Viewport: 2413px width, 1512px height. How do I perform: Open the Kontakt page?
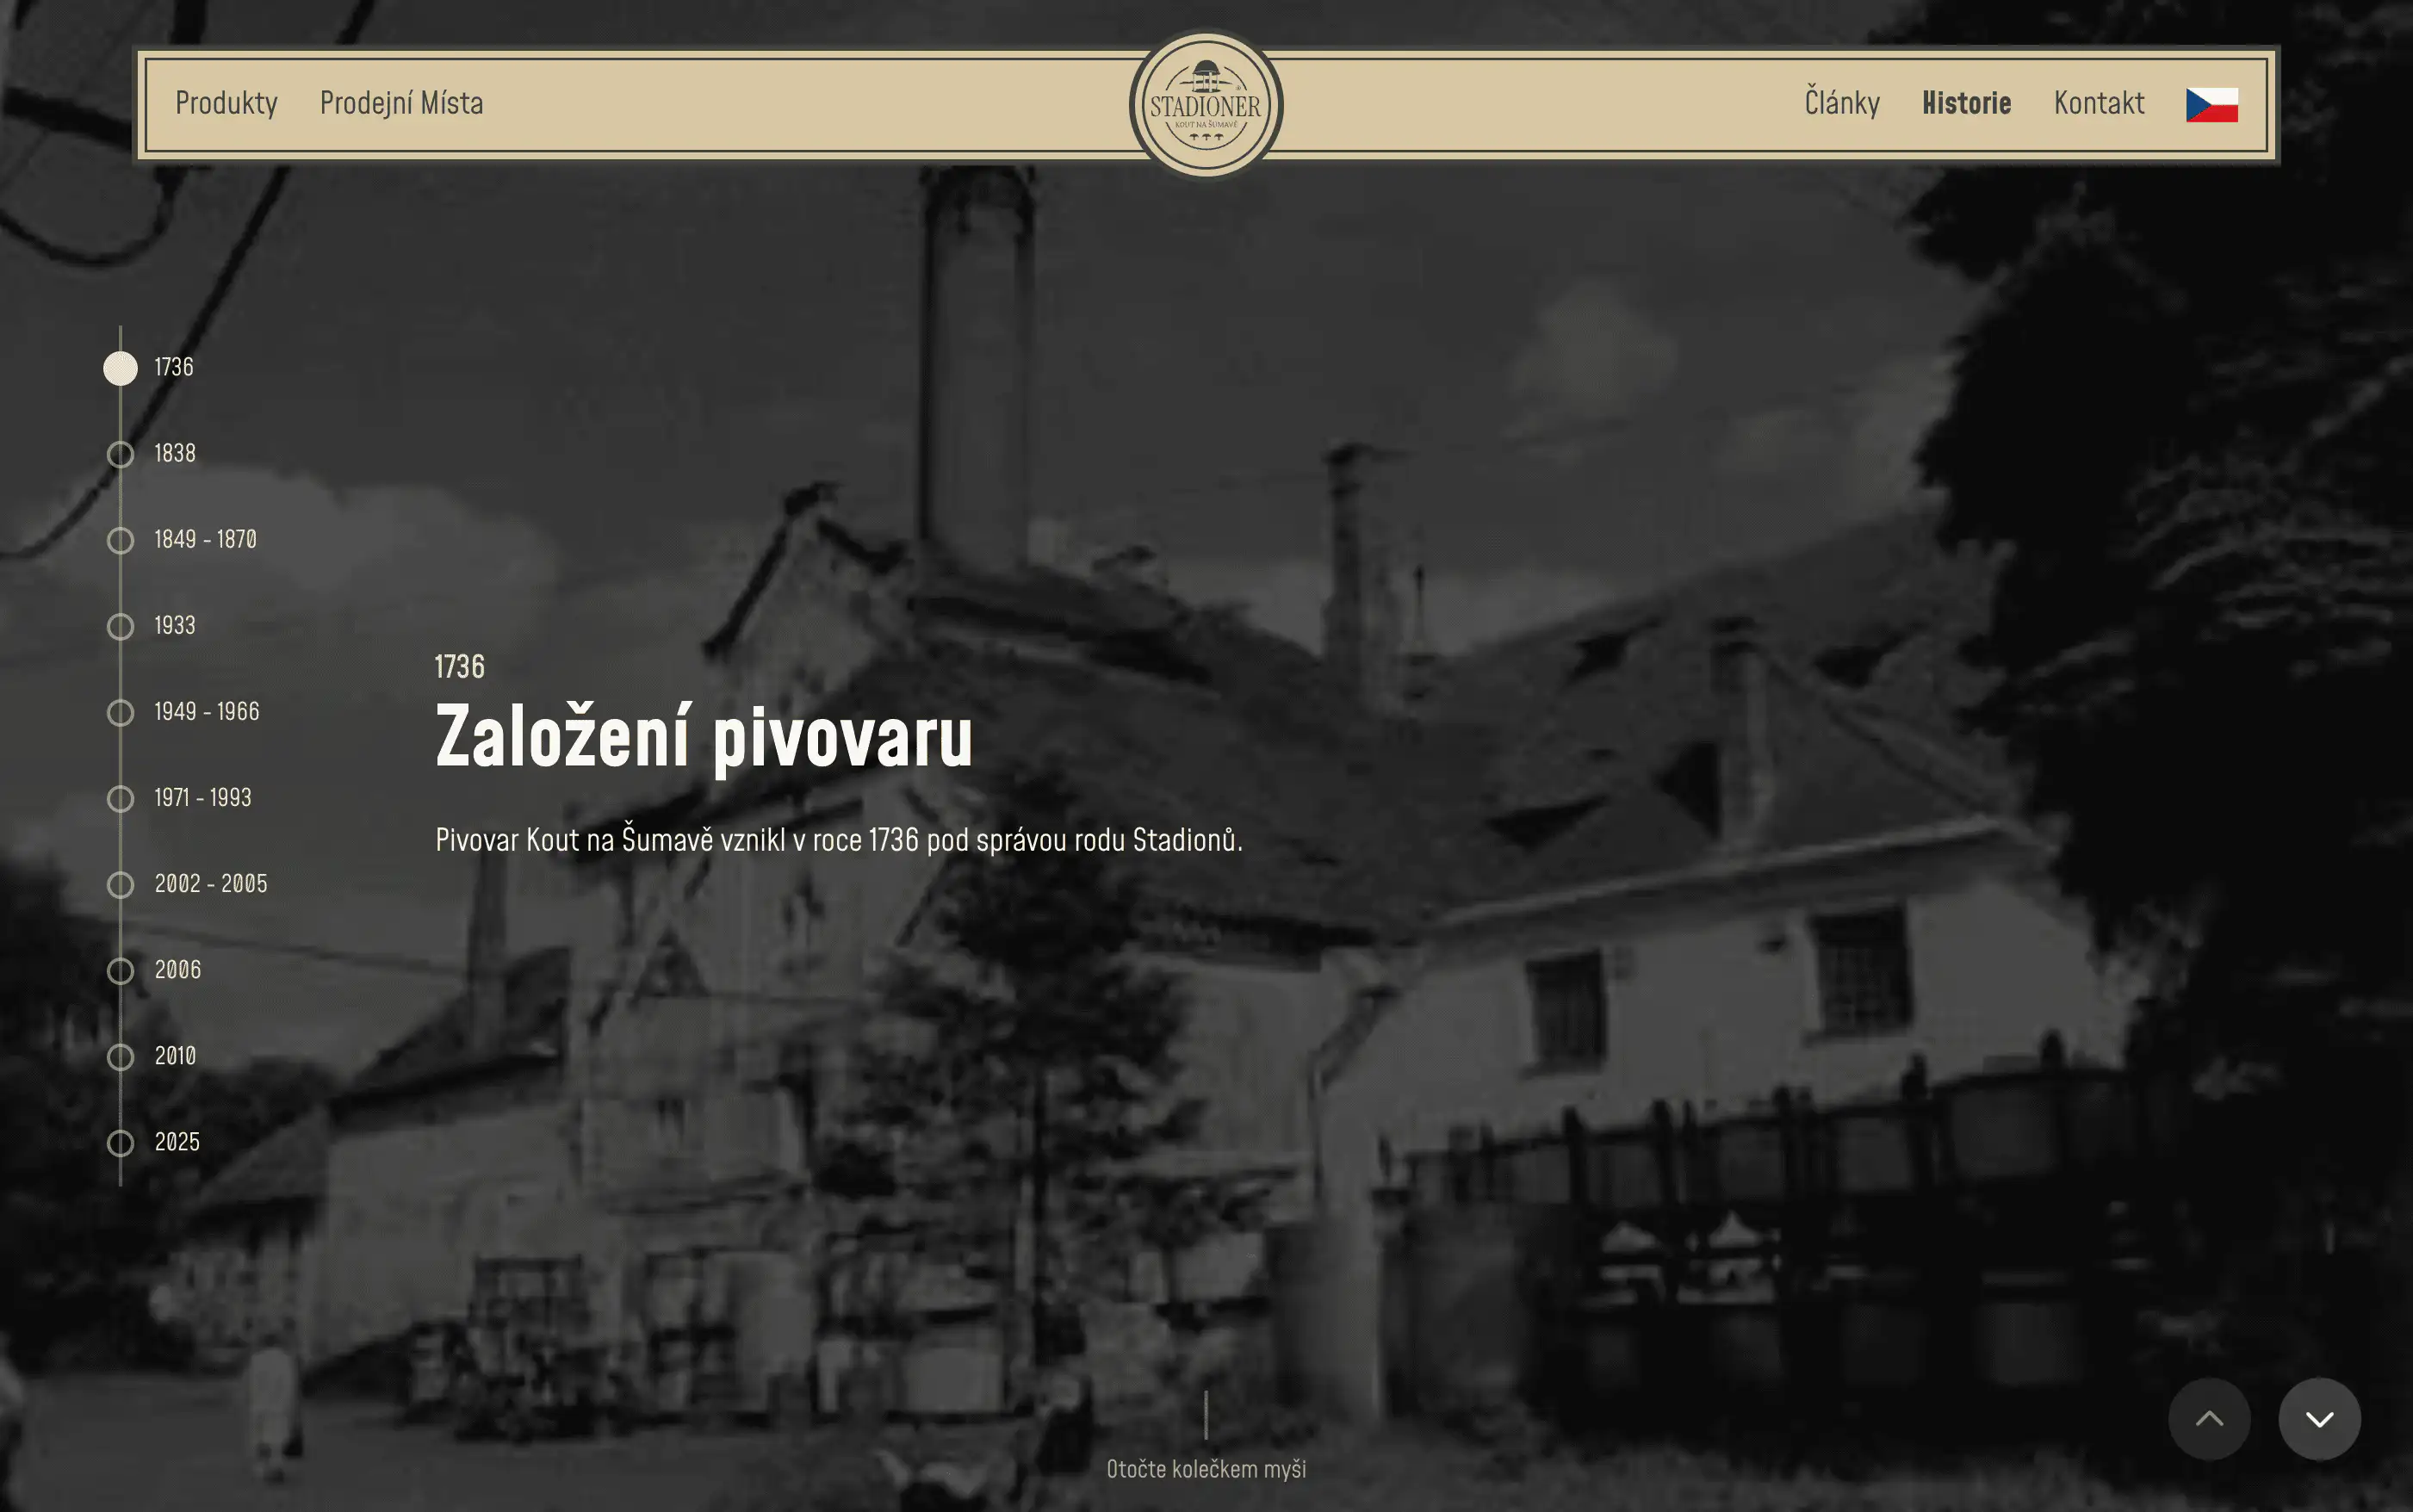(2098, 103)
